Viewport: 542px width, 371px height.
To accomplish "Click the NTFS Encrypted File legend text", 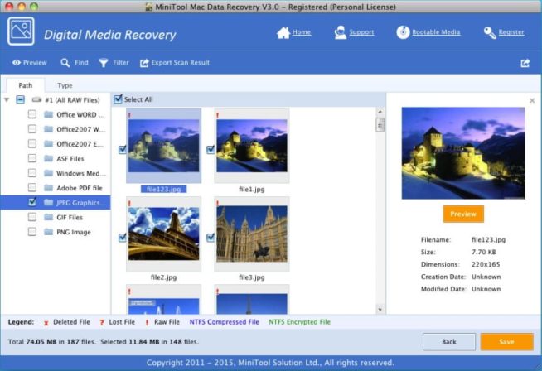I will (300, 322).
